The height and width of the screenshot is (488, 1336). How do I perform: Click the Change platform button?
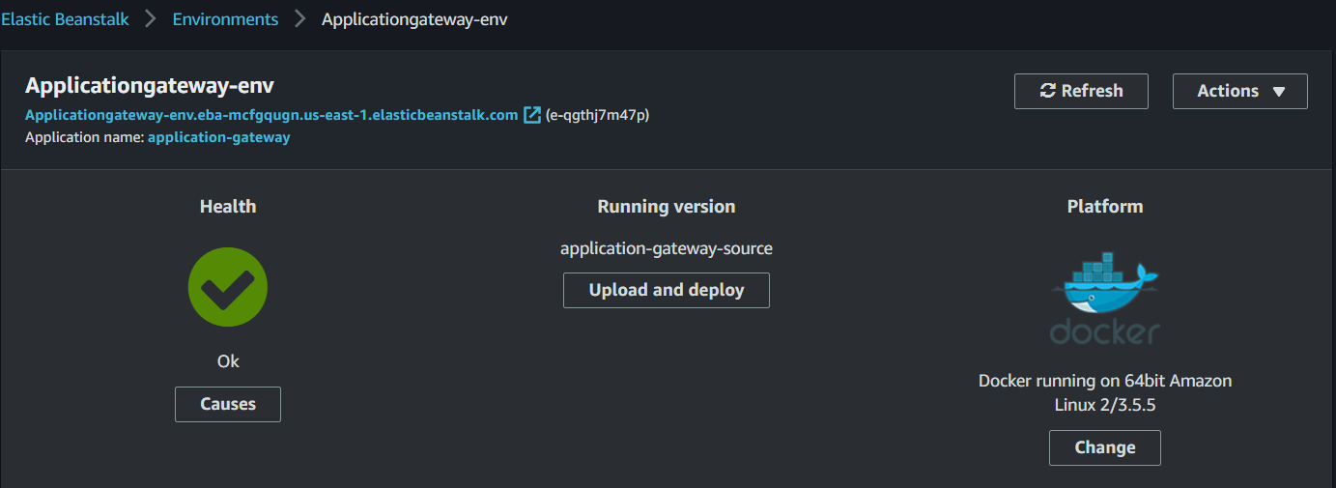1105,447
